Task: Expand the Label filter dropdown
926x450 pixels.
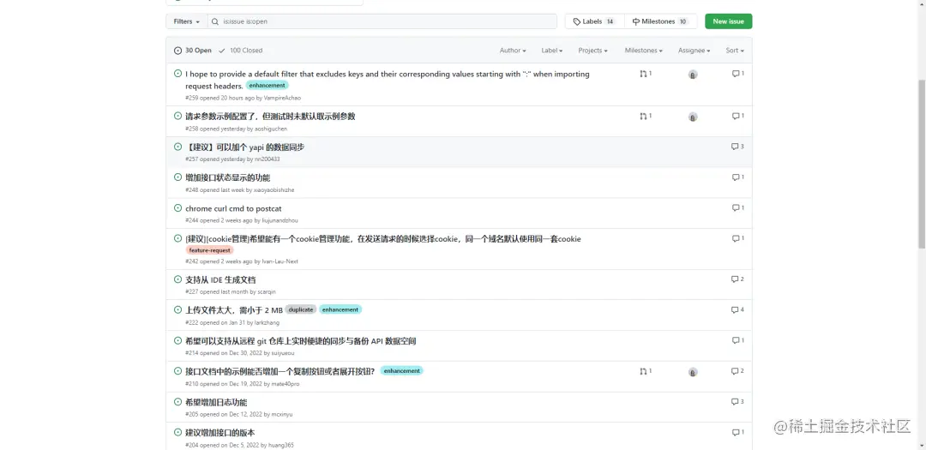Action: point(552,51)
